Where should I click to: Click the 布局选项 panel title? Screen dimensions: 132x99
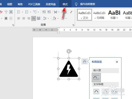point(97,62)
